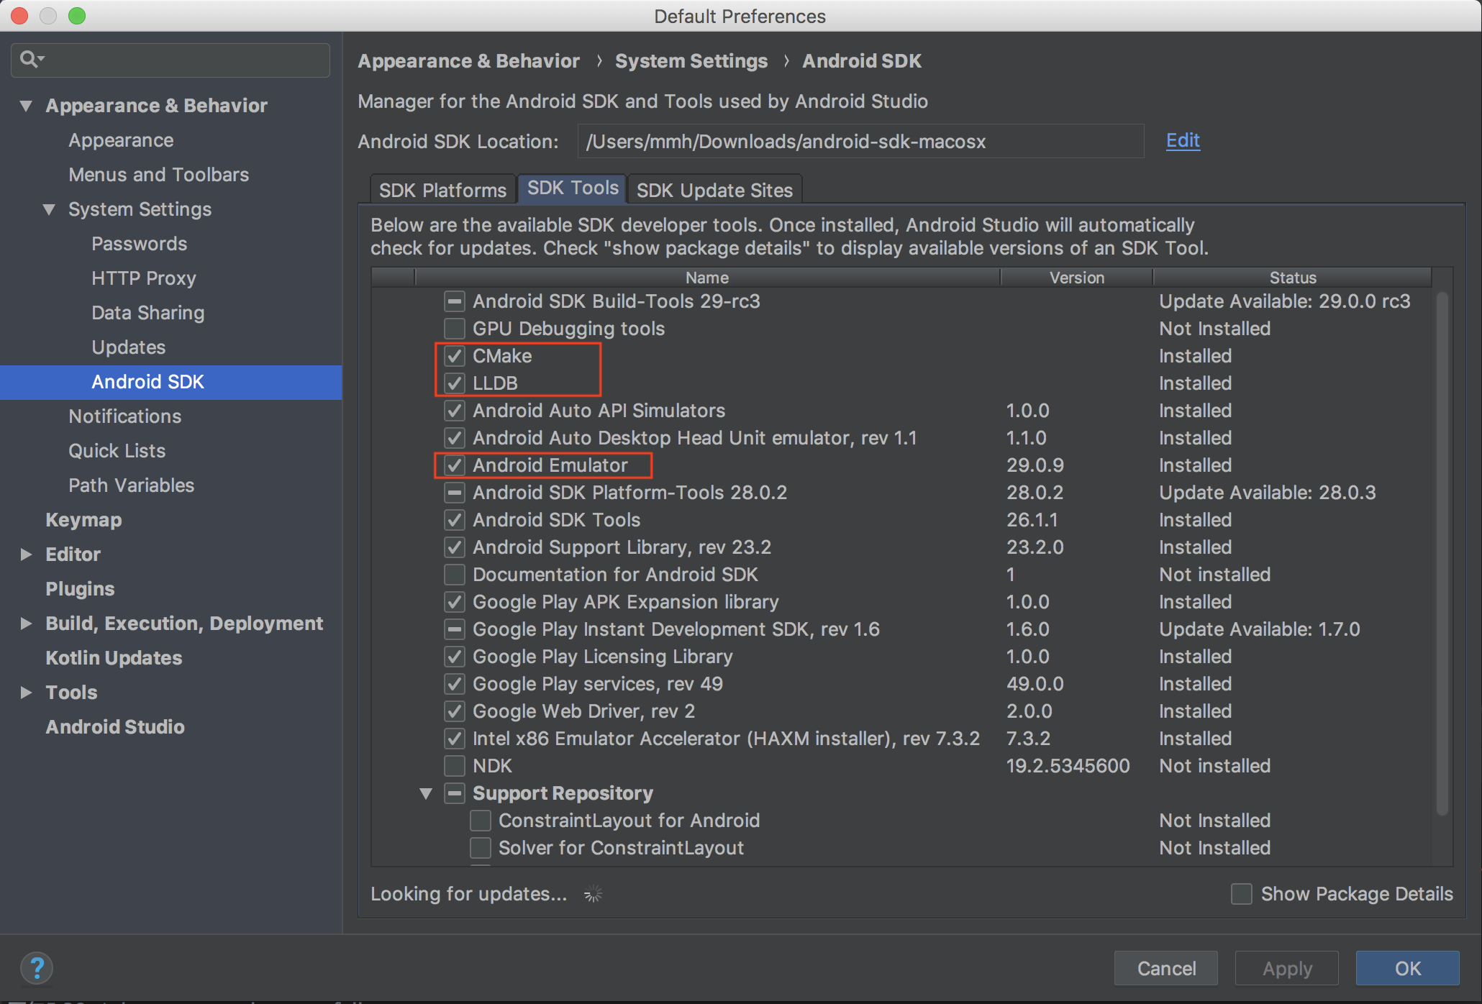Click the loading spinner near Looking for updates
Viewport: 1482px width, 1004px height.
point(593,894)
